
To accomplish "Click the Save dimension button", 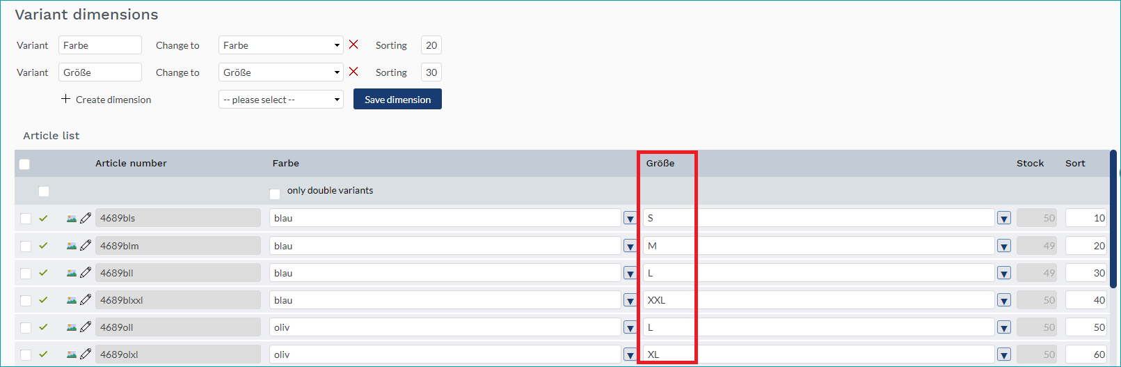I will click(397, 99).
